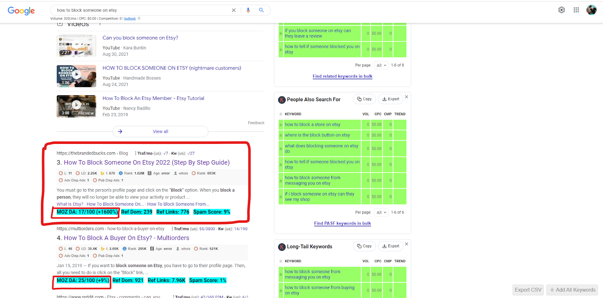Star 'what does blocking someone on etsy do'
This screenshot has width=603, height=298.
point(281,149)
